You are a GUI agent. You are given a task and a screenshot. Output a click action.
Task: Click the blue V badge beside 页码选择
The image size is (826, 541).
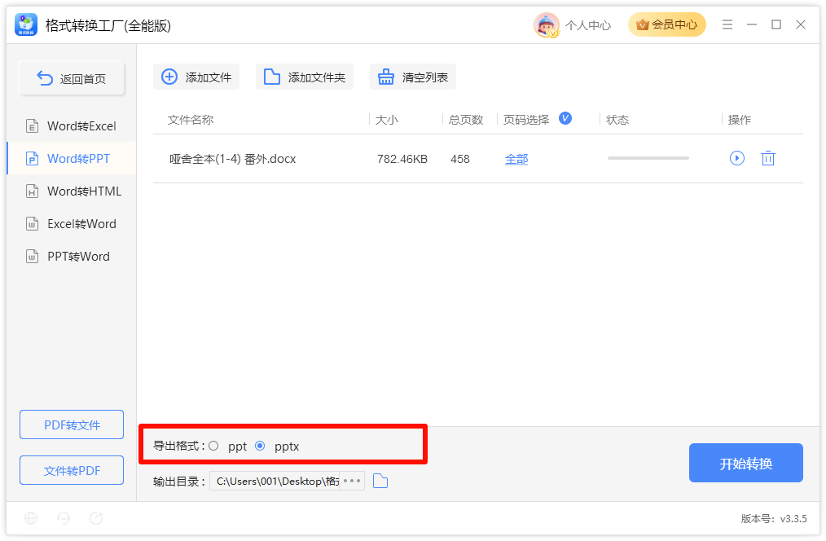point(565,118)
